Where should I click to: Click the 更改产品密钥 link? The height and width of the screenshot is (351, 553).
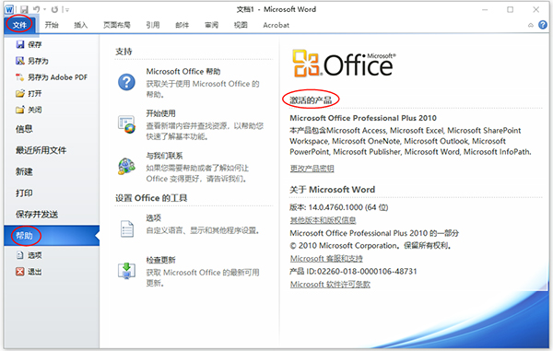312,169
